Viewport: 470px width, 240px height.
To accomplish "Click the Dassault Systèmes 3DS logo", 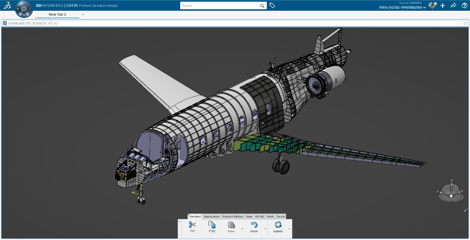I will pos(7,5).
